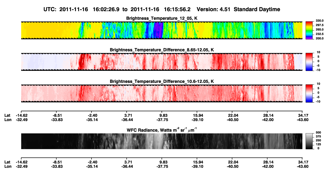Click latitude -2.40 under the WFC Radiance panel
This screenshot has height=172, width=336.
(91, 162)
